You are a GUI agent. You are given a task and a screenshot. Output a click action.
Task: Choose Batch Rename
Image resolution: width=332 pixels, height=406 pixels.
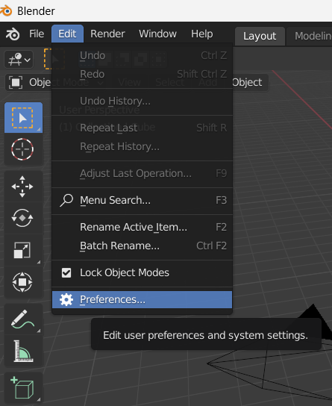click(x=142, y=246)
